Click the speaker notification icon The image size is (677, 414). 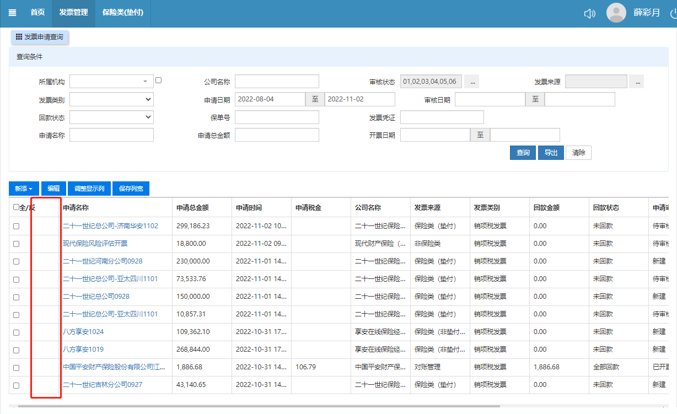point(589,13)
